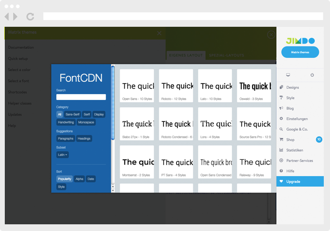
Task: Open Blog megaphone icon
Action: coord(281,108)
